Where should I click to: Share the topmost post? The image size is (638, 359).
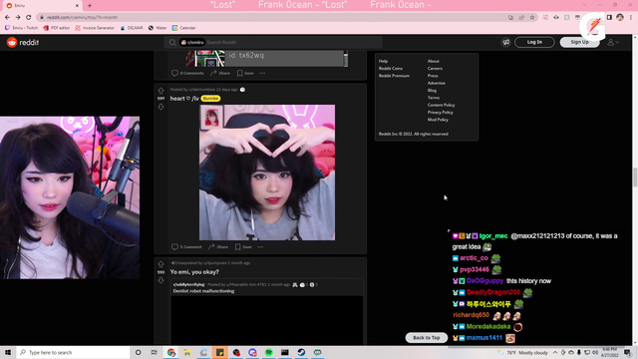click(220, 73)
